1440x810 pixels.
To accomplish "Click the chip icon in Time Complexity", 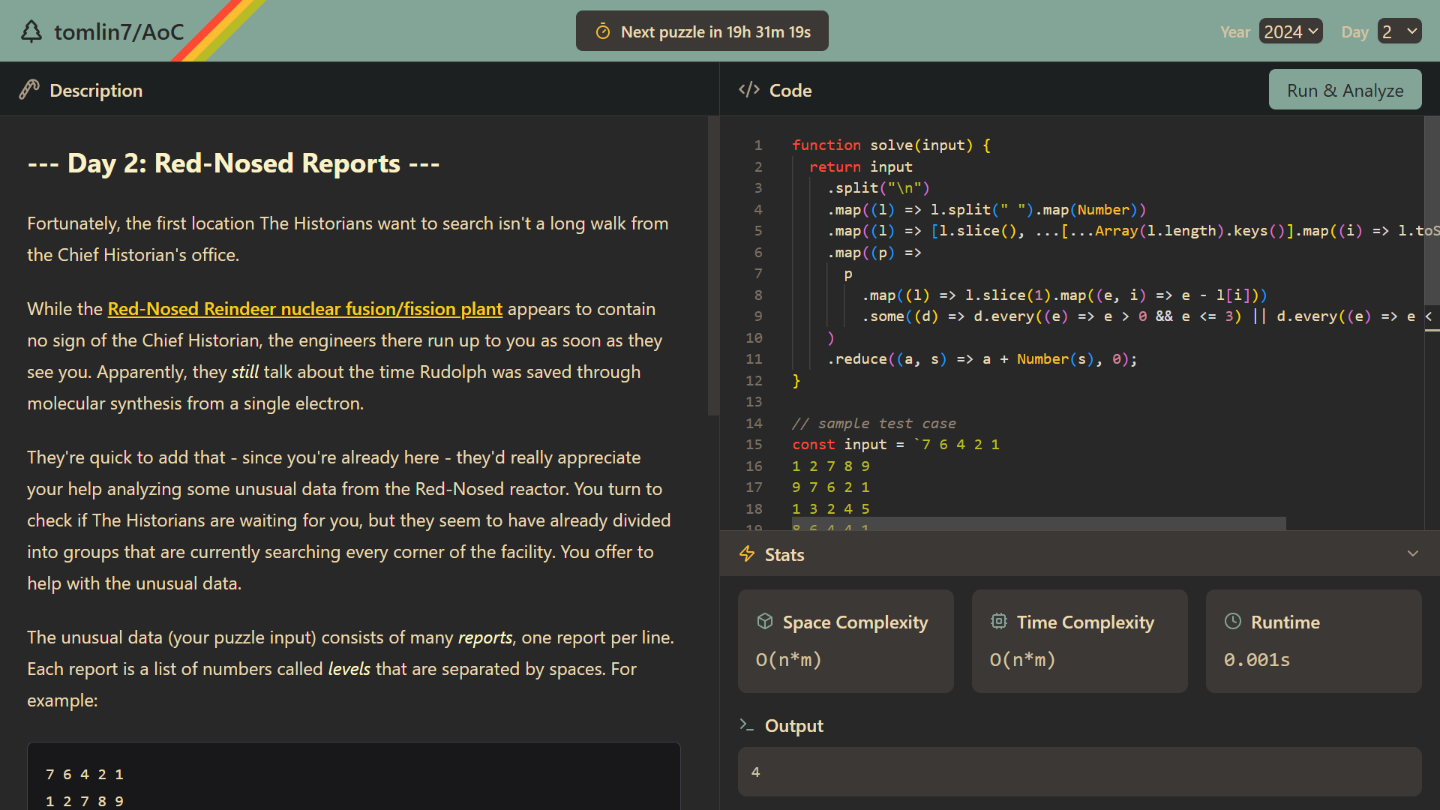I will pyautogui.click(x=999, y=622).
